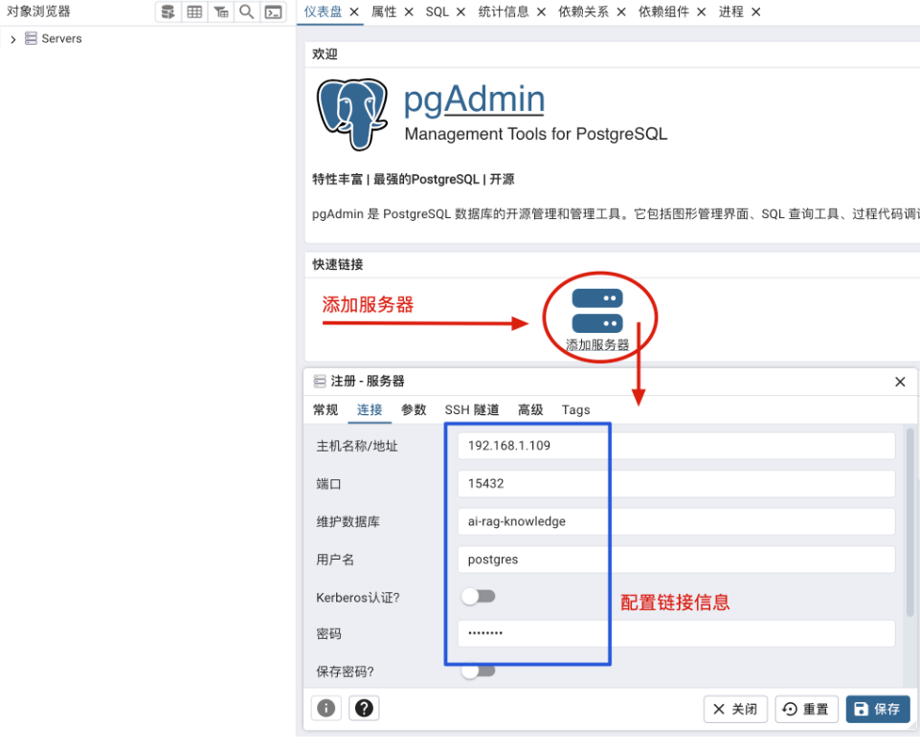The image size is (920, 748).
Task: Click the 密码 input field
Action: coord(676,633)
